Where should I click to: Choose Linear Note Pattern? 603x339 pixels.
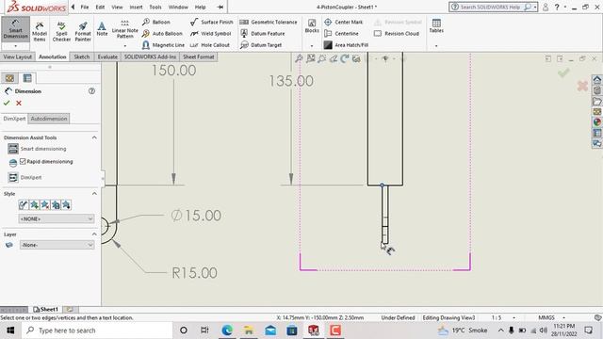(x=125, y=29)
